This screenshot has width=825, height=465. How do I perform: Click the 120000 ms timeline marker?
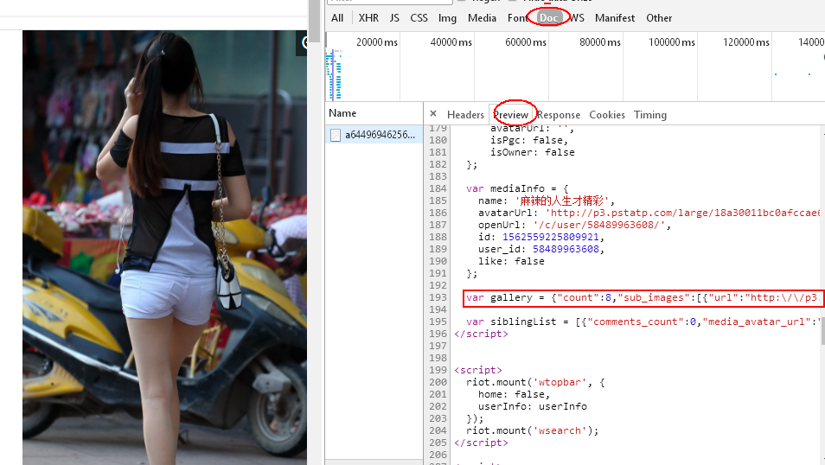[x=746, y=42]
